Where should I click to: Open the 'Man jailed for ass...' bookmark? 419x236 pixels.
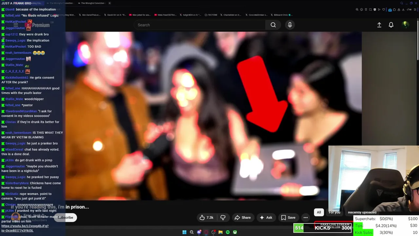pyautogui.click(x=140, y=15)
